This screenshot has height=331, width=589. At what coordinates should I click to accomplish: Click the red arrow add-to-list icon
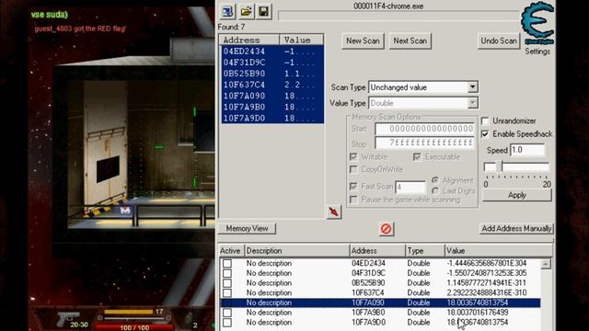(x=333, y=212)
